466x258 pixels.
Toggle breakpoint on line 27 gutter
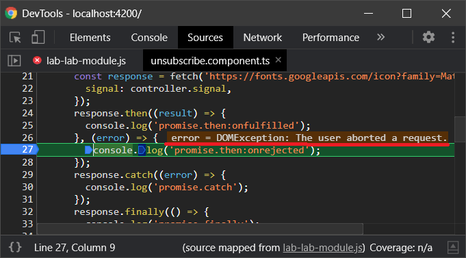click(x=20, y=149)
